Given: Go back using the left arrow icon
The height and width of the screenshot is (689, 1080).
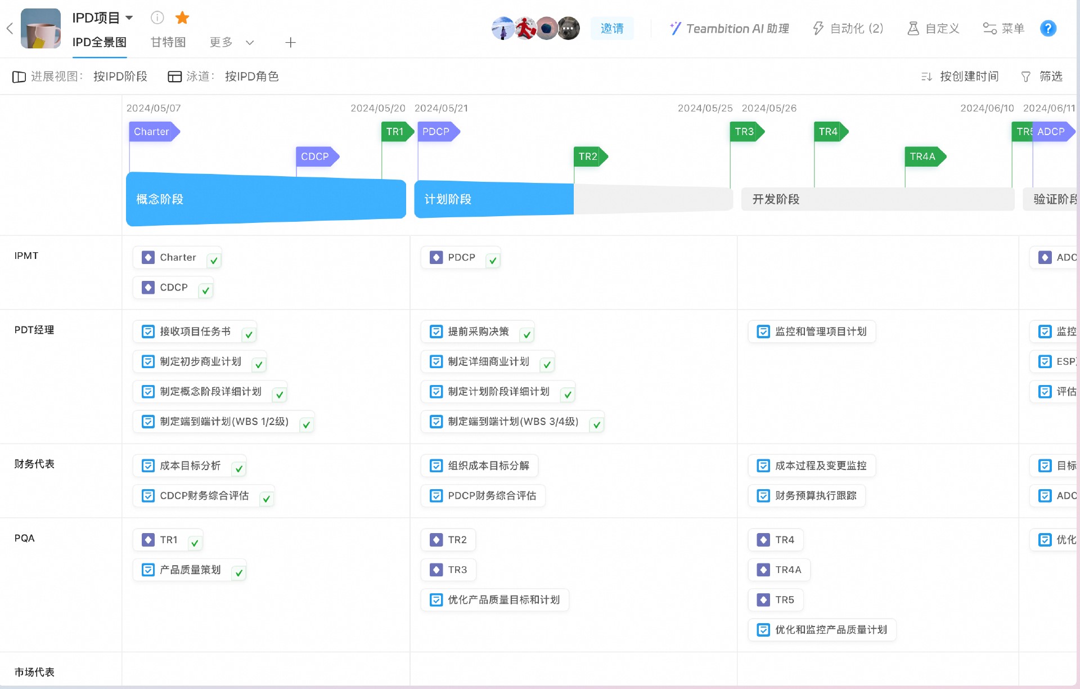Looking at the screenshot, I should click(10, 28).
